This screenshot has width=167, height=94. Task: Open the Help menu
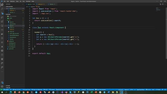pos(33,1)
